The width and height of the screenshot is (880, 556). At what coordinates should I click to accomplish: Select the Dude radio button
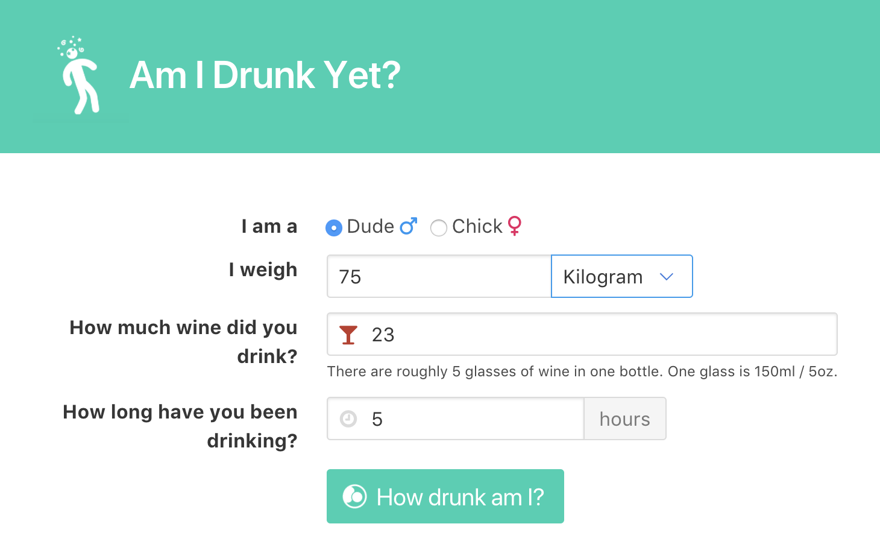(x=333, y=228)
